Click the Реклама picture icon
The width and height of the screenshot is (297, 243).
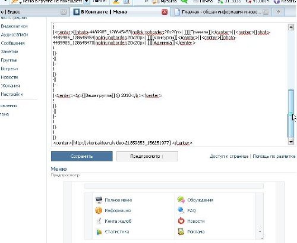pyautogui.click(x=181, y=232)
